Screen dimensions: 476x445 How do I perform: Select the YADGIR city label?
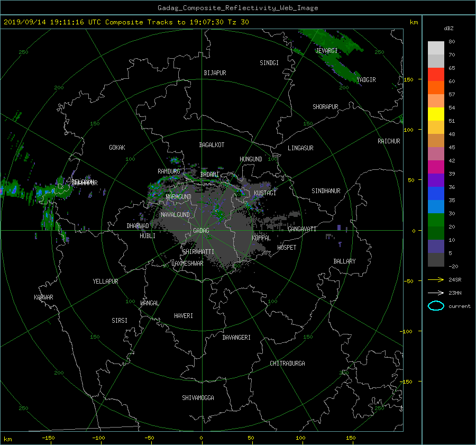[x=366, y=80]
